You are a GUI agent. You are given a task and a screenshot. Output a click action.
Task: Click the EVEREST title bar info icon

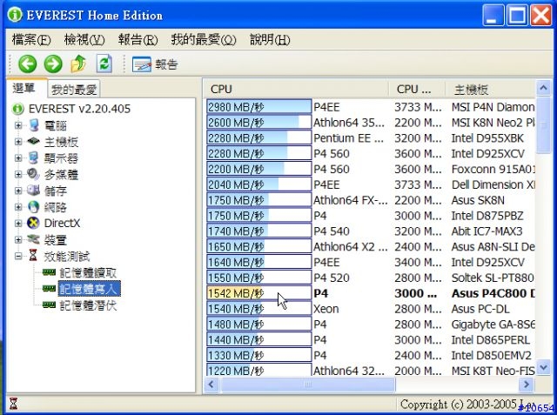tap(15, 15)
